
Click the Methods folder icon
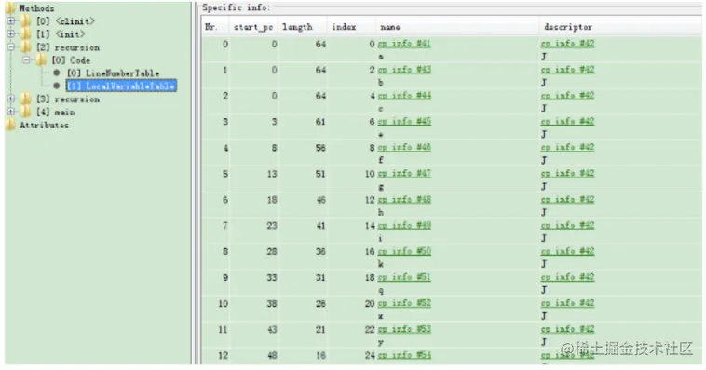[10, 7]
